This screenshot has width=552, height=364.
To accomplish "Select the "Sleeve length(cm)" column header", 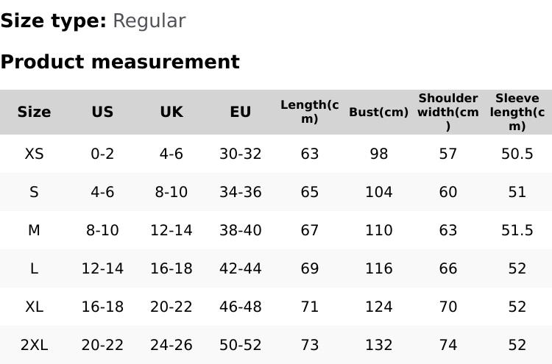I will coord(517,112).
